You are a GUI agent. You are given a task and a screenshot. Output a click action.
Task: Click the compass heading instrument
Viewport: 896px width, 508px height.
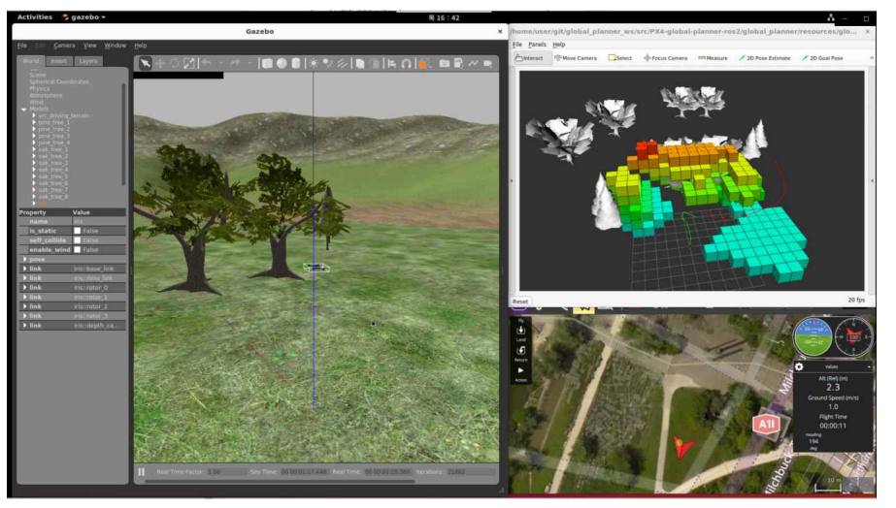[x=853, y=336]
